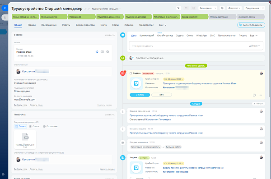The image size is (271, 179).
Task: Click the red overdue task icon
Action: 123,73
